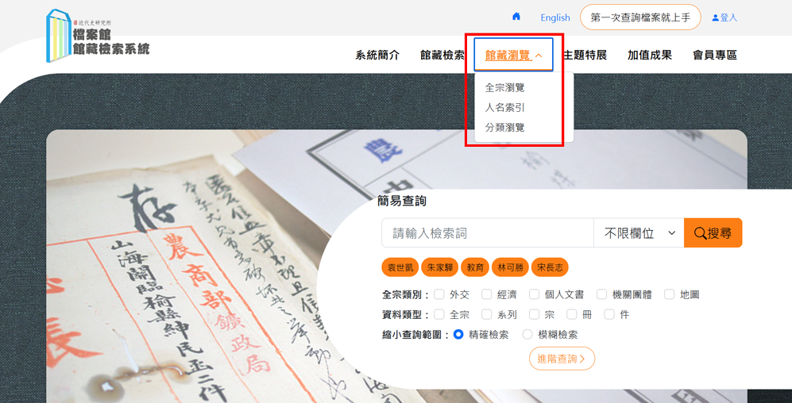The height and width of the screenshot is (403, 792).
Task: Select the 精確檢索 radio button
Action: coord(458,334)
